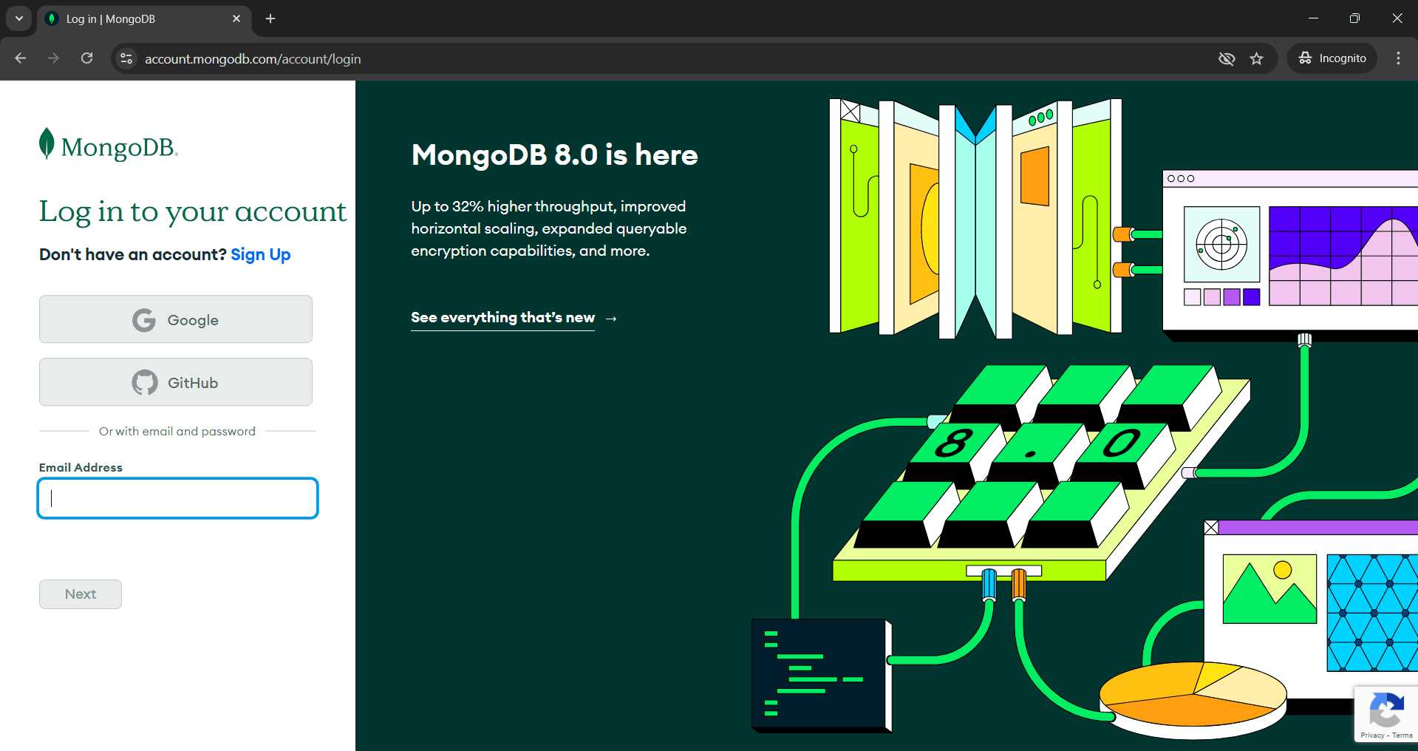Click the Incognito mode indicator
The width and height of the screenshot is (1418, 751).
click(1332, 58)
